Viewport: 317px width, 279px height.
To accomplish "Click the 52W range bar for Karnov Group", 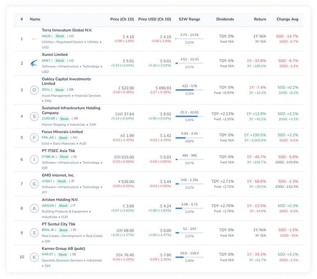I will [x=190, y=257].
